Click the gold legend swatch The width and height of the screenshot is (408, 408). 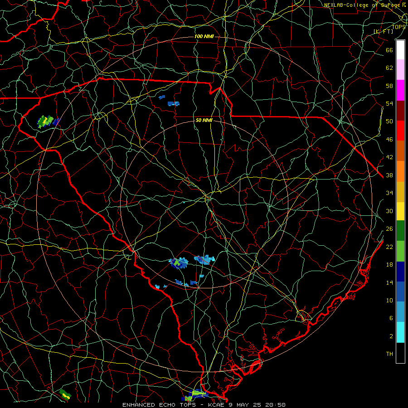point(400,192)
